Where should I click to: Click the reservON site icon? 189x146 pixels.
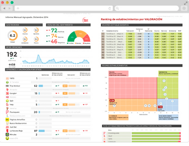pyautogui.click(x=7, y=138)
